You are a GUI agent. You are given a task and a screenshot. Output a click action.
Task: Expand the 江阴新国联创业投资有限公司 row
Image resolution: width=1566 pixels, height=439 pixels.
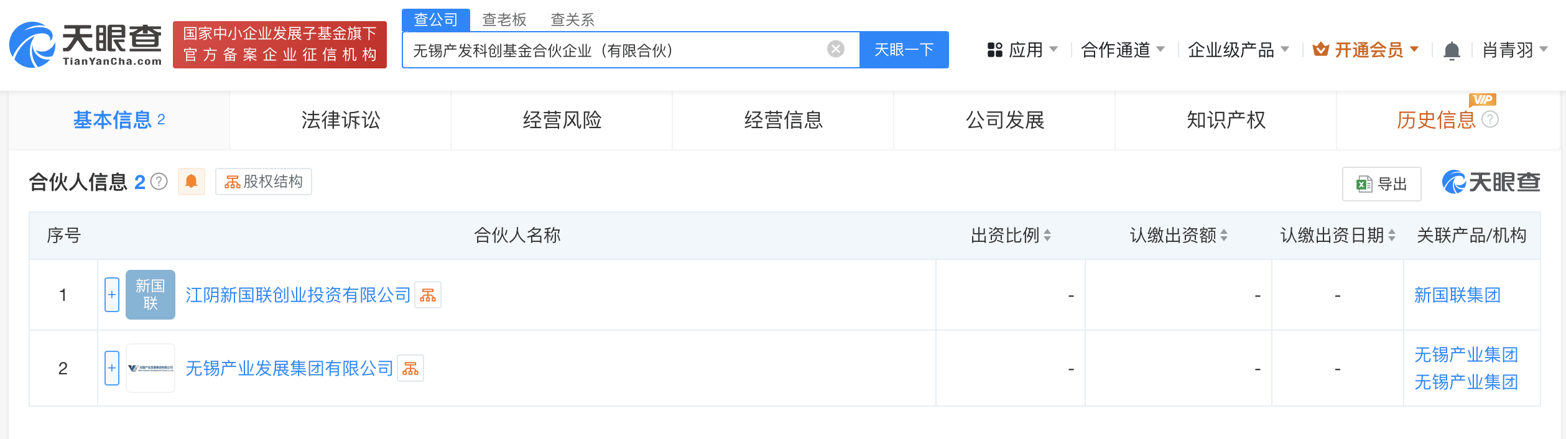pos(112,295)
